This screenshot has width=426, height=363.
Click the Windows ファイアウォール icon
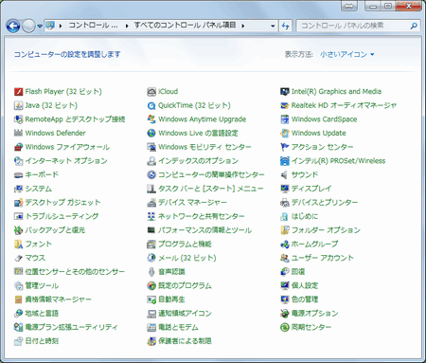(18, 147)
